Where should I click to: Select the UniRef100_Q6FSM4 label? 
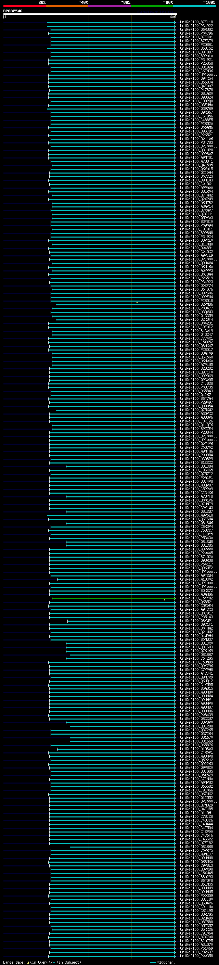tap(196, 519)
